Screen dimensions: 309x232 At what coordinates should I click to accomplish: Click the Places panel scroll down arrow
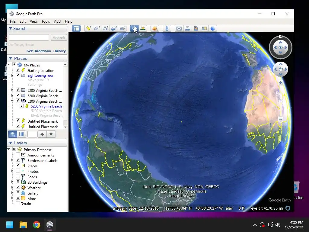(65, 127)
